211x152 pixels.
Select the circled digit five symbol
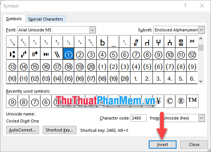click(x=114, y=55)
